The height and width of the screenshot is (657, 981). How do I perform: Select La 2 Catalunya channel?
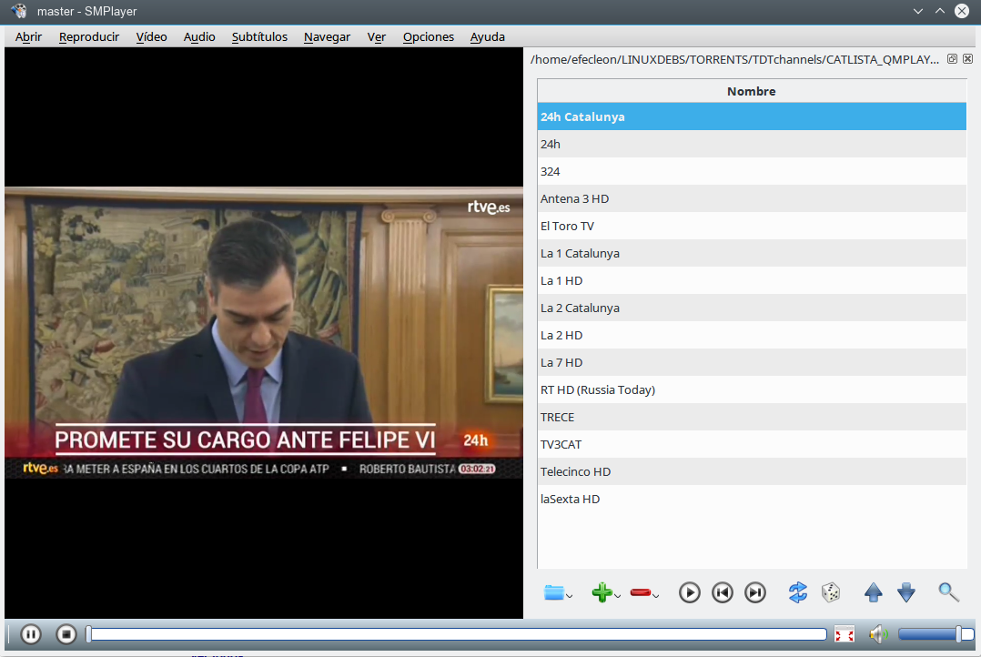pyautogui.click(x=752, y=308)
